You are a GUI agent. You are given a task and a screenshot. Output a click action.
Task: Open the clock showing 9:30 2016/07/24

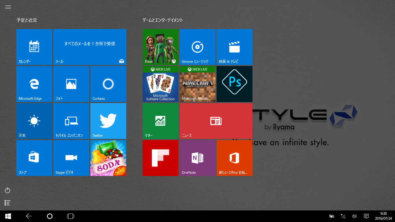(x=383, y=216)
